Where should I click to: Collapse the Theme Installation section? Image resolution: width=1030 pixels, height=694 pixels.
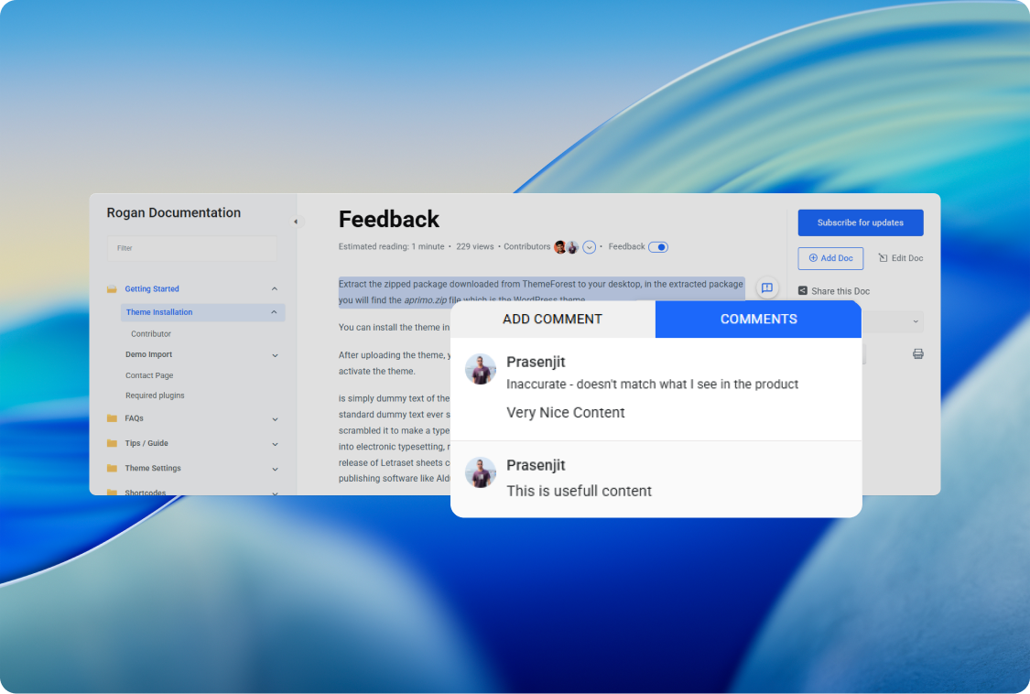coord(274,312)
